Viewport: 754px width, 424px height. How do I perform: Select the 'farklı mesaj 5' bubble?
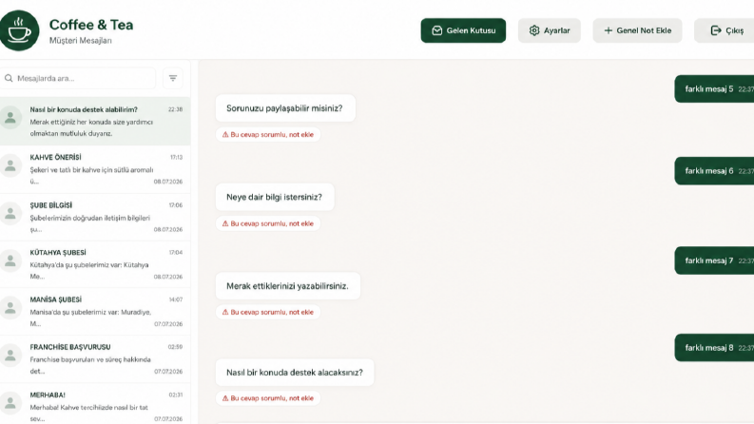tap(715, 89)
